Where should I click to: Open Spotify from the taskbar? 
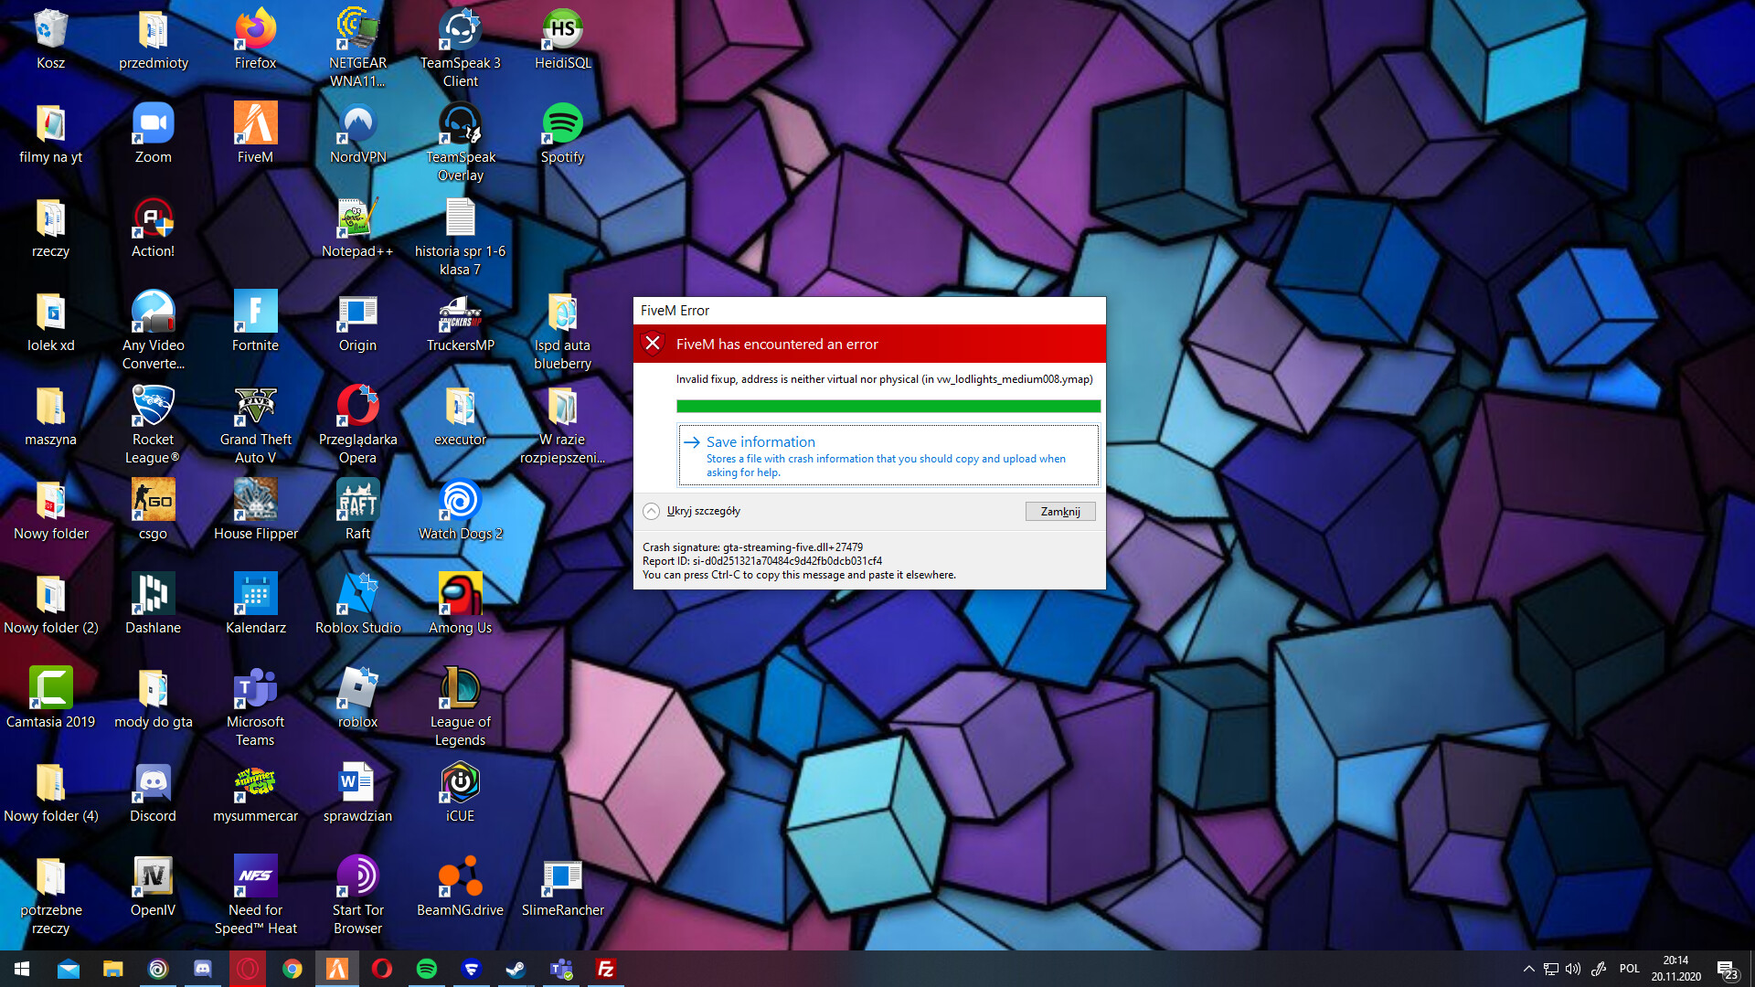[426, 969]
